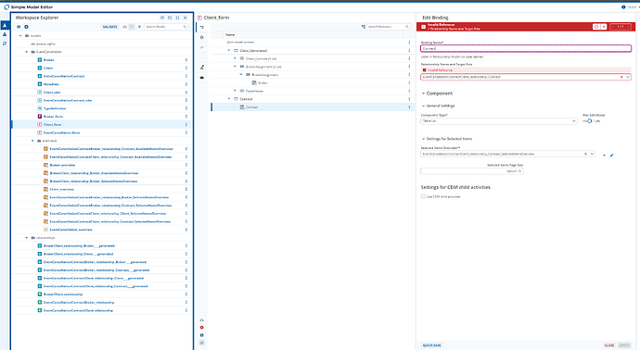Clear the Selected Items Overview value

coord(585,154)
